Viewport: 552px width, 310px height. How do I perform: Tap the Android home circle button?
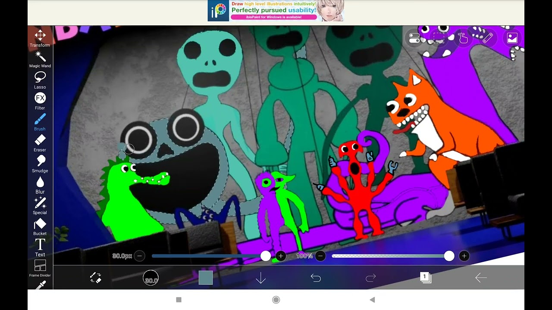(276, 300)
